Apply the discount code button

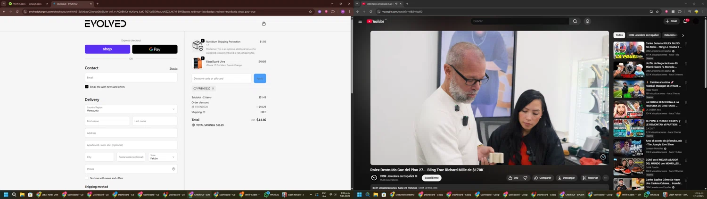coord(260,78)
